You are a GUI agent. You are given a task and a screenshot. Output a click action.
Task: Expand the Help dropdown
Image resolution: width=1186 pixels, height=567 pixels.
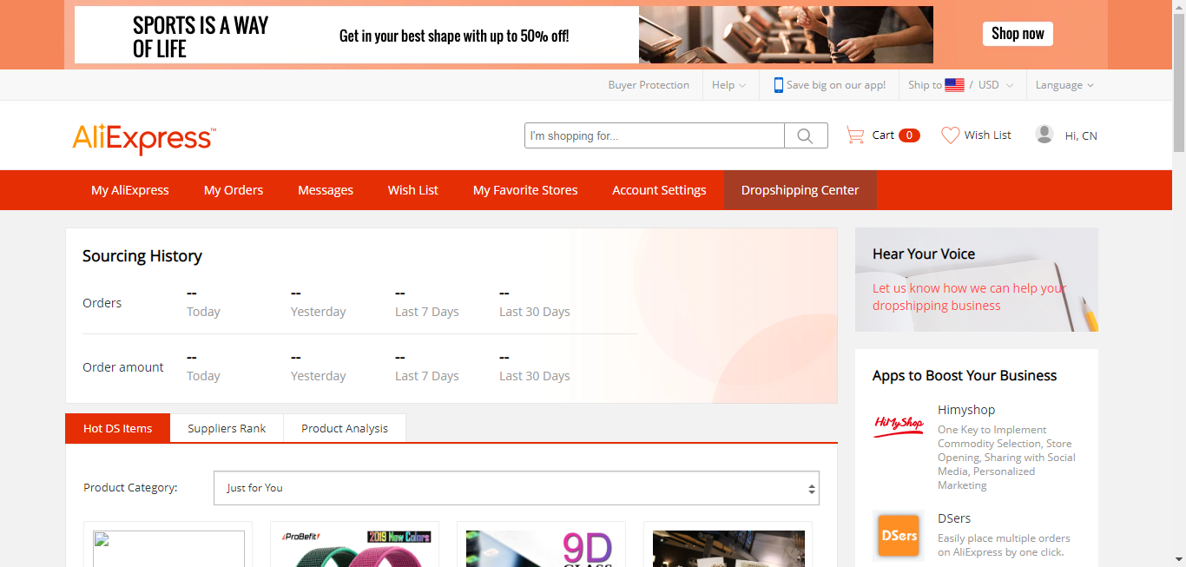tap(728, 85)
